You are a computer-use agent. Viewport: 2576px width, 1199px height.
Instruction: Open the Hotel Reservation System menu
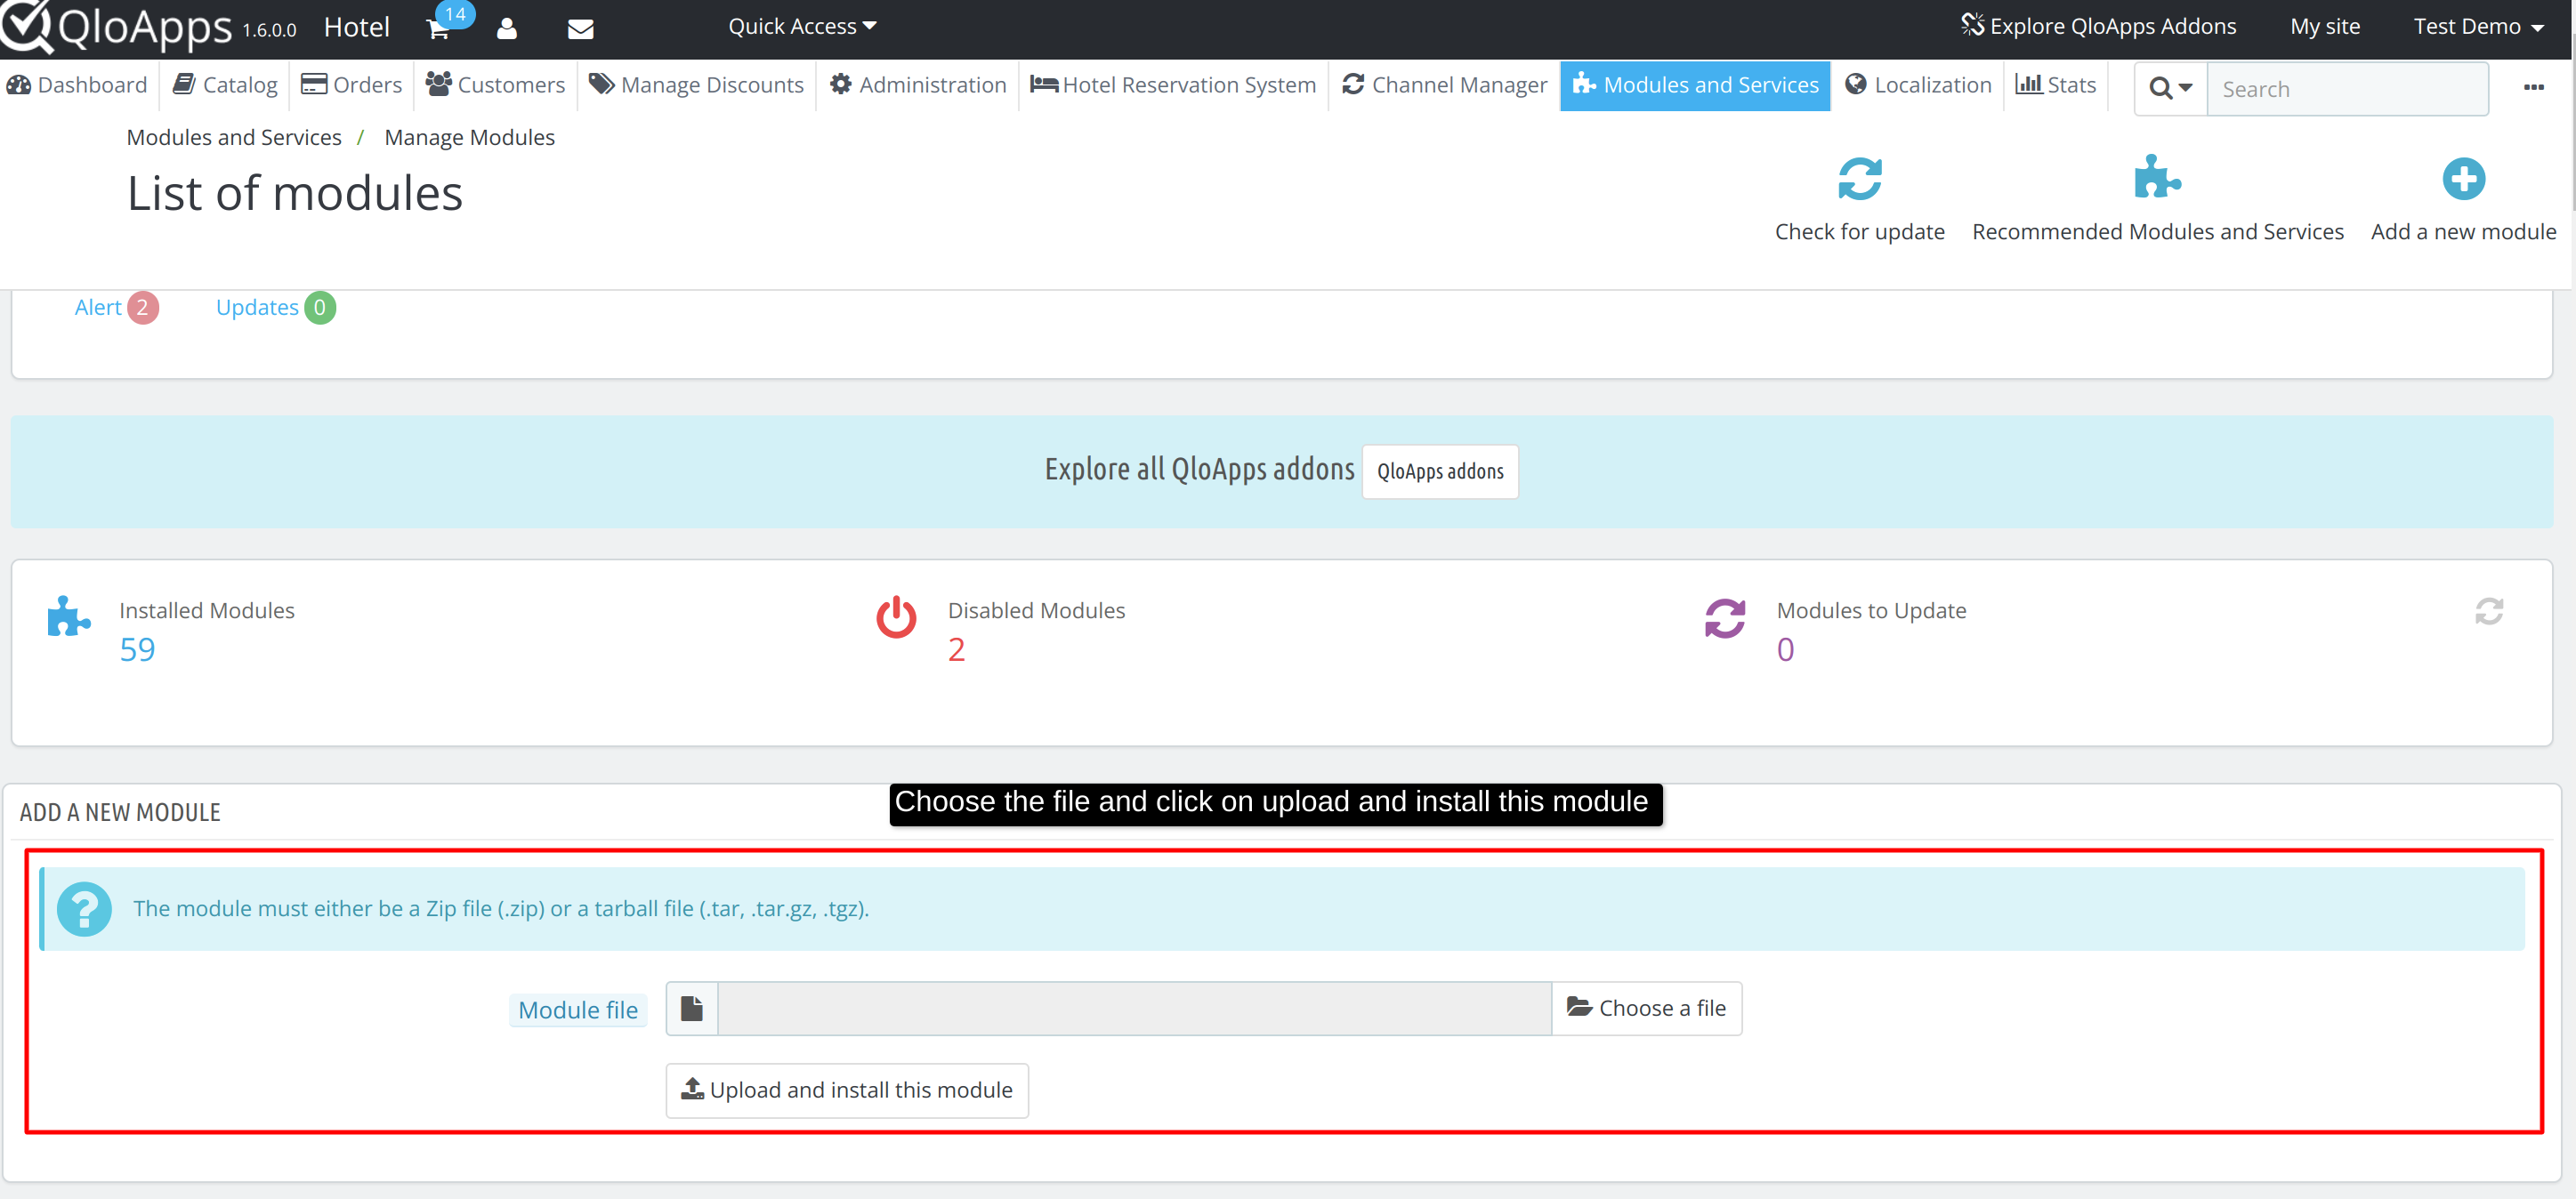click(x=1173, y=85)
